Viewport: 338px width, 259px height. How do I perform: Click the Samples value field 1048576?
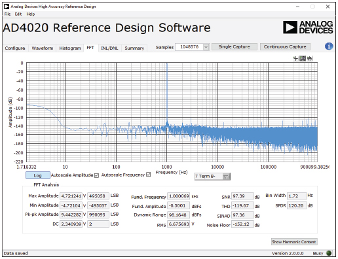click(x=189, y=47)
